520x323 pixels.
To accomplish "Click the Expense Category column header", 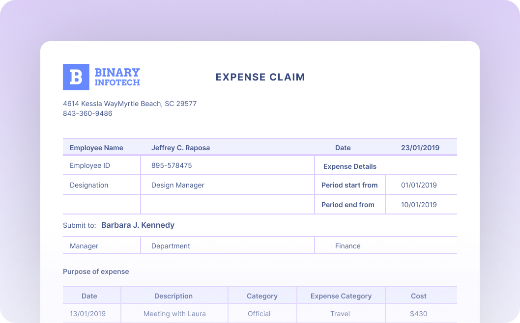I will 341,296.
